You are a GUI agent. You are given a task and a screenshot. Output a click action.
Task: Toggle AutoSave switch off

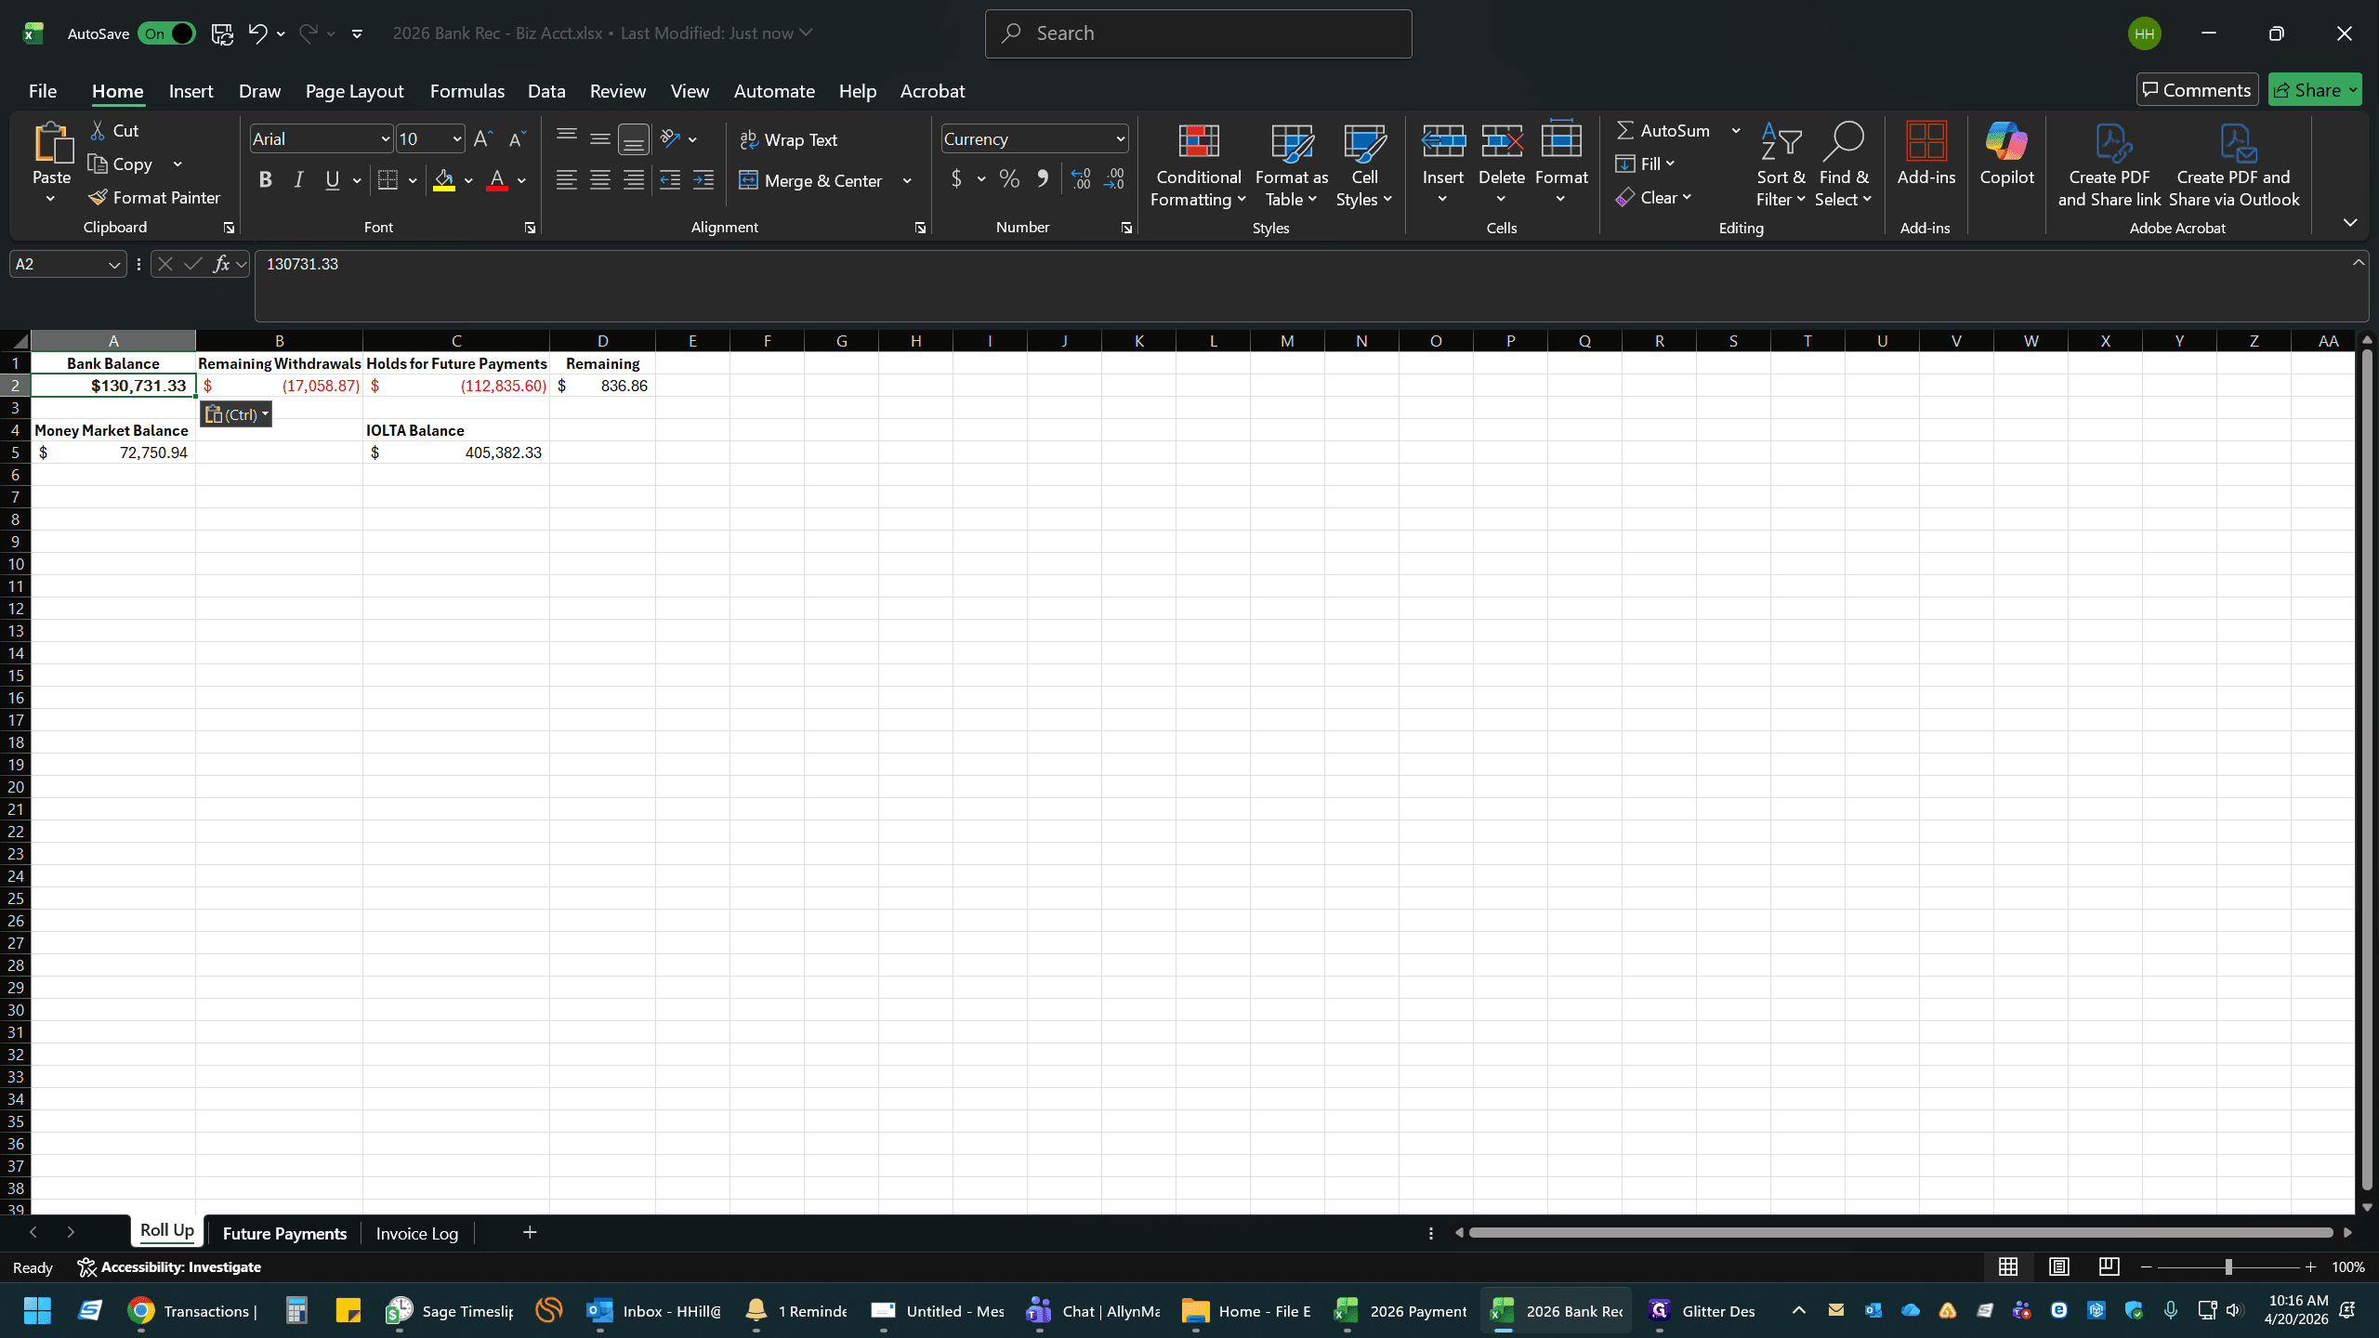coord(166,34)
